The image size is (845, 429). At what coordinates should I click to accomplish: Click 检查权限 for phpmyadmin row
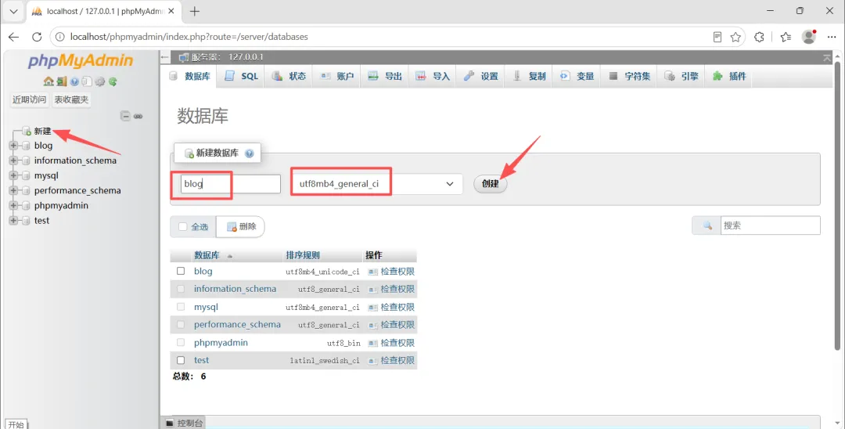(392, 343)
